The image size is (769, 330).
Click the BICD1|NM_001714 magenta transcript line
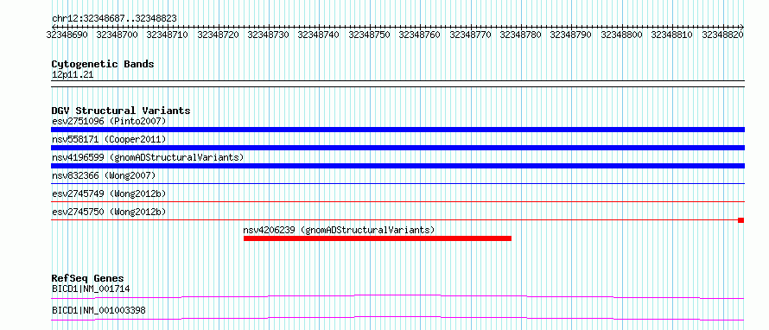tap(397, 296)
